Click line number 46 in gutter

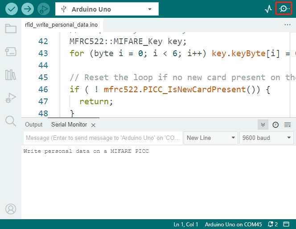click(43, 90)
